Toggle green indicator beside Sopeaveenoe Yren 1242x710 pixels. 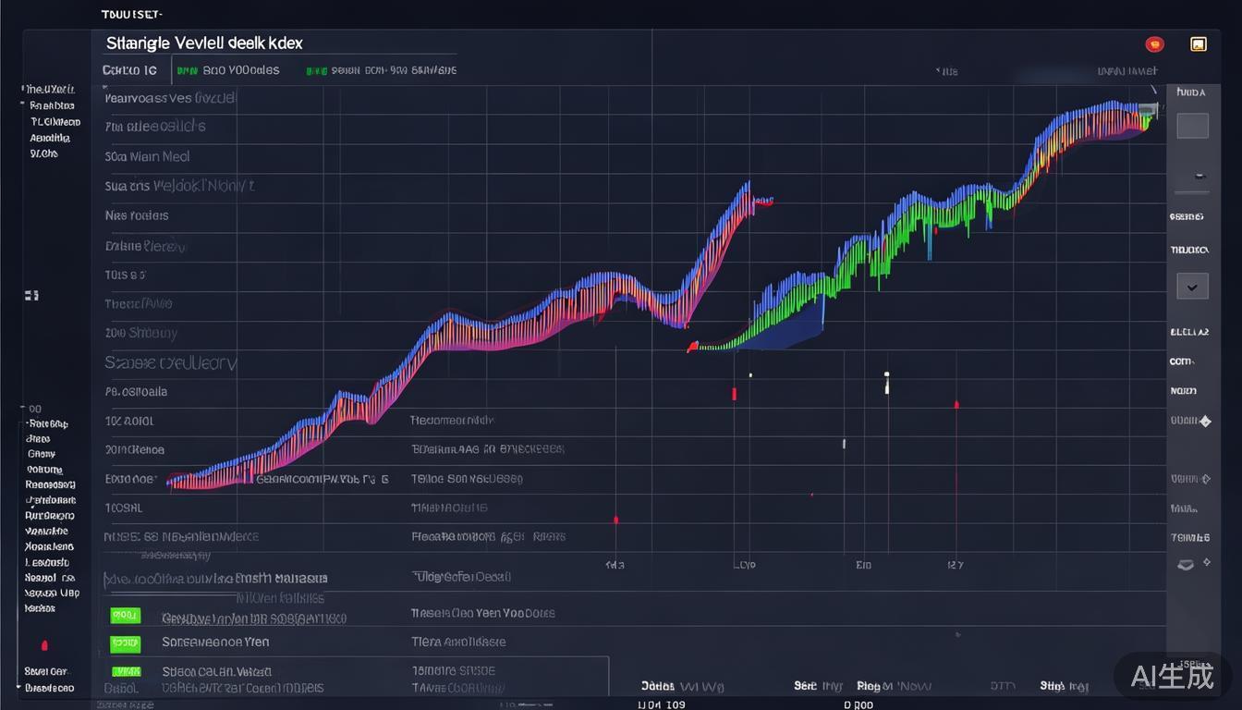pyautogui.click(x=125, y=643)
